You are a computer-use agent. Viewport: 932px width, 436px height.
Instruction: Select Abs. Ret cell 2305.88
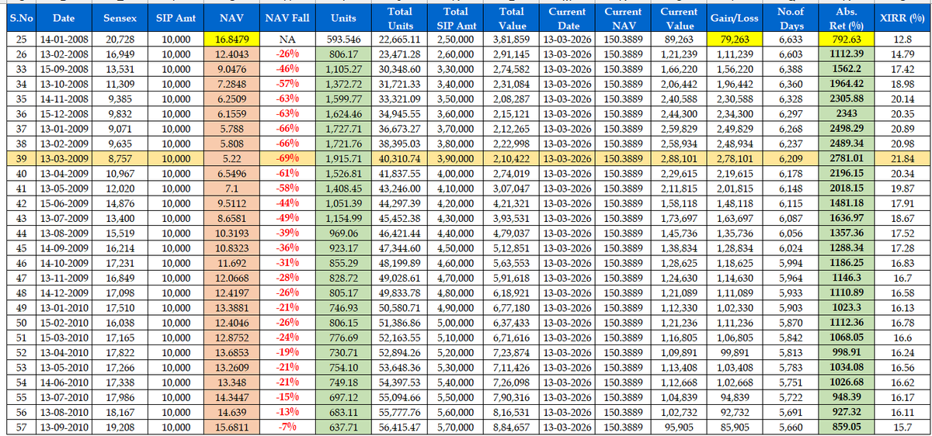(846, 99)
